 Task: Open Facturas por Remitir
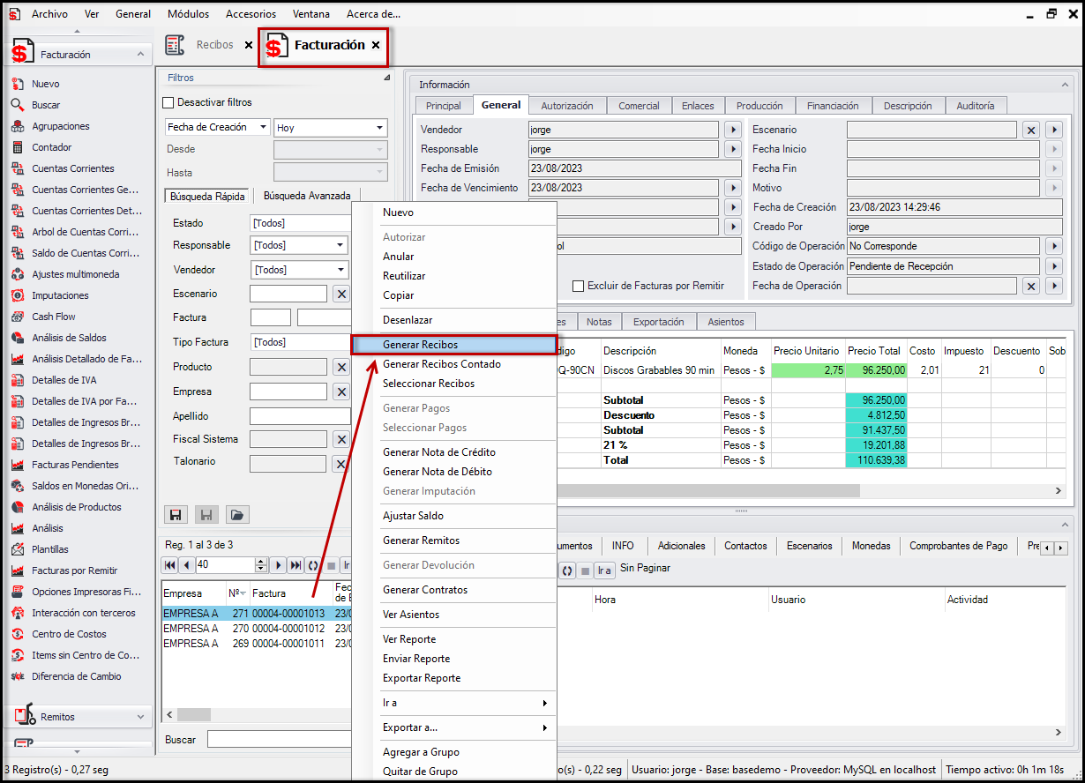click(74, 570)
